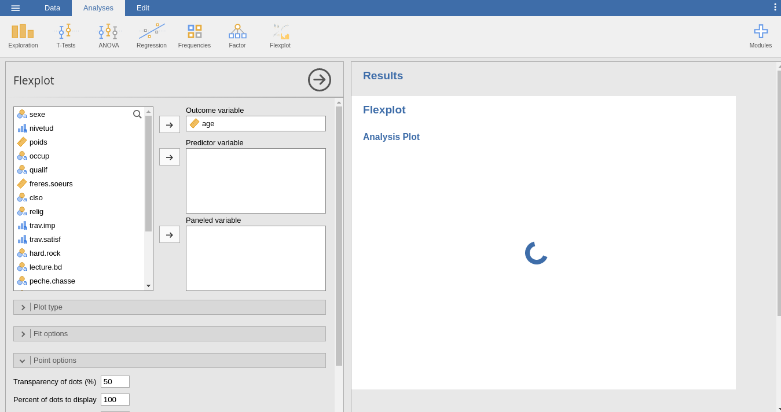
Task: Open the Frequencies analysis icon
Action: [194, 35]
